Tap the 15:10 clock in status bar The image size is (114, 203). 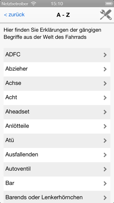[57, 4]
